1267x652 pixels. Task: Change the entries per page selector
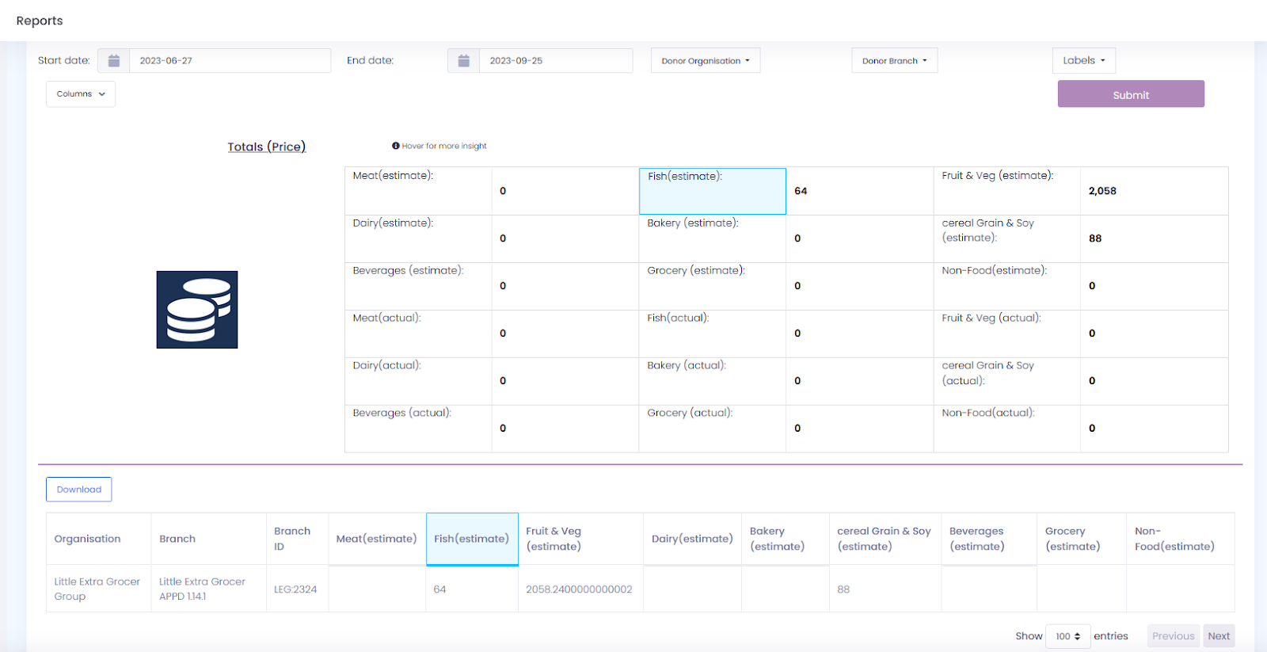pos(1067,636)
